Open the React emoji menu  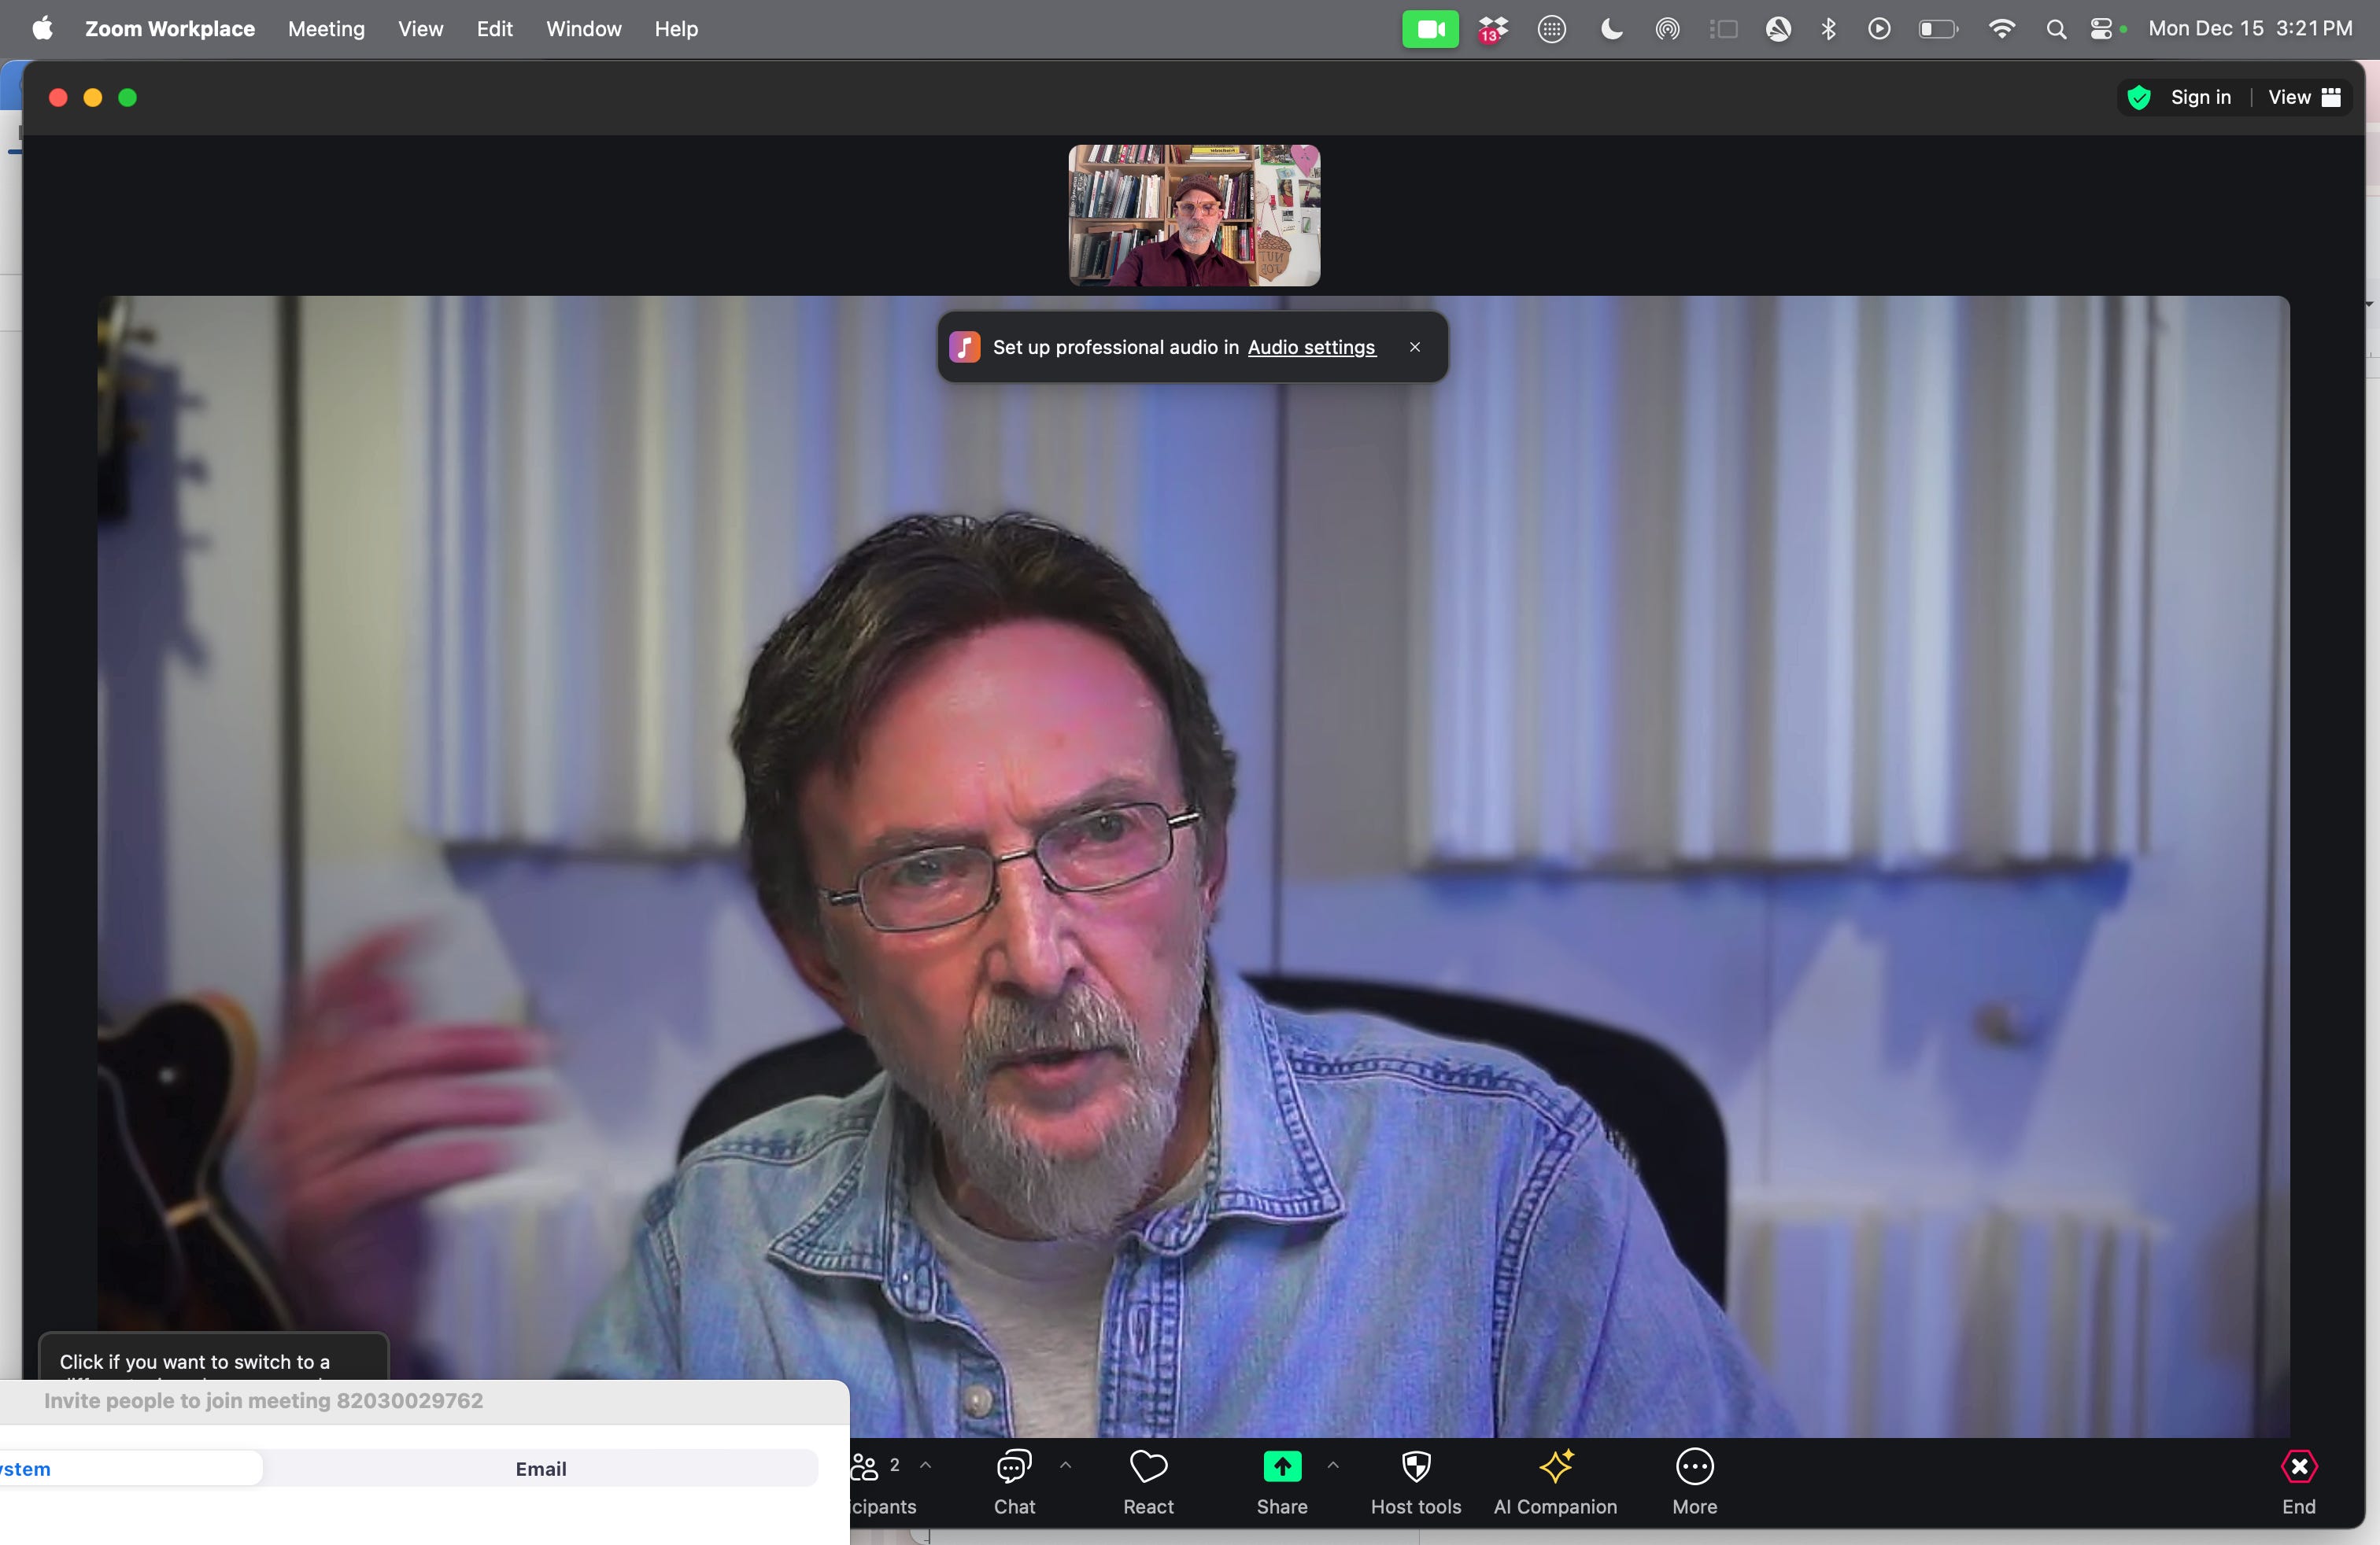click(x=1148, y=1483)
